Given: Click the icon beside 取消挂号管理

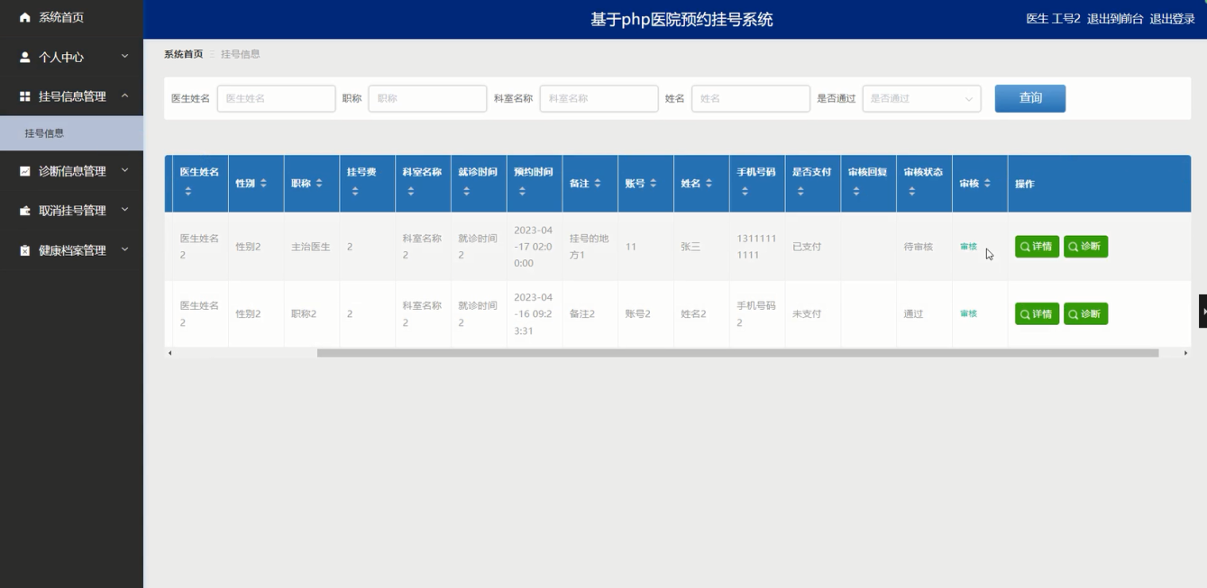Looking at the screenshot, I should click(24, 211).
